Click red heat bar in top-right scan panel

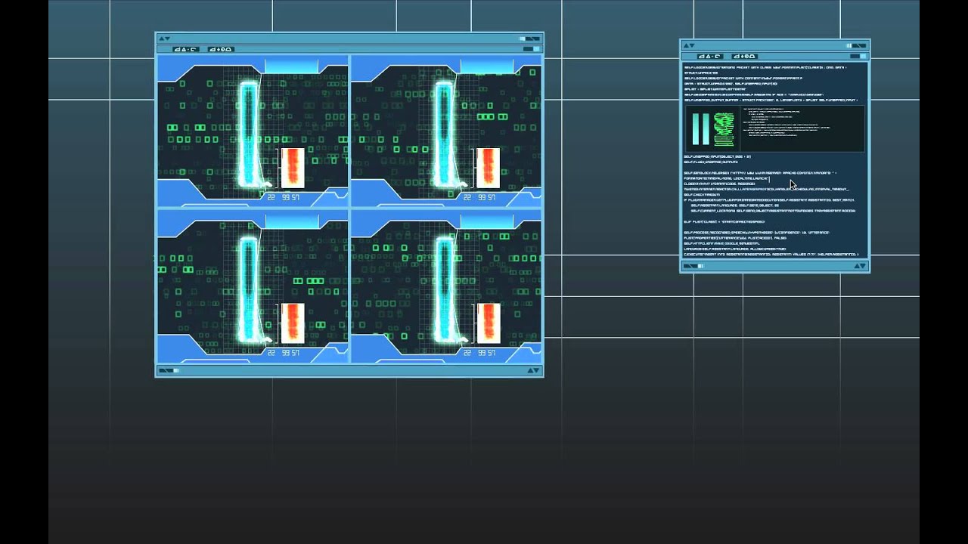489,168
